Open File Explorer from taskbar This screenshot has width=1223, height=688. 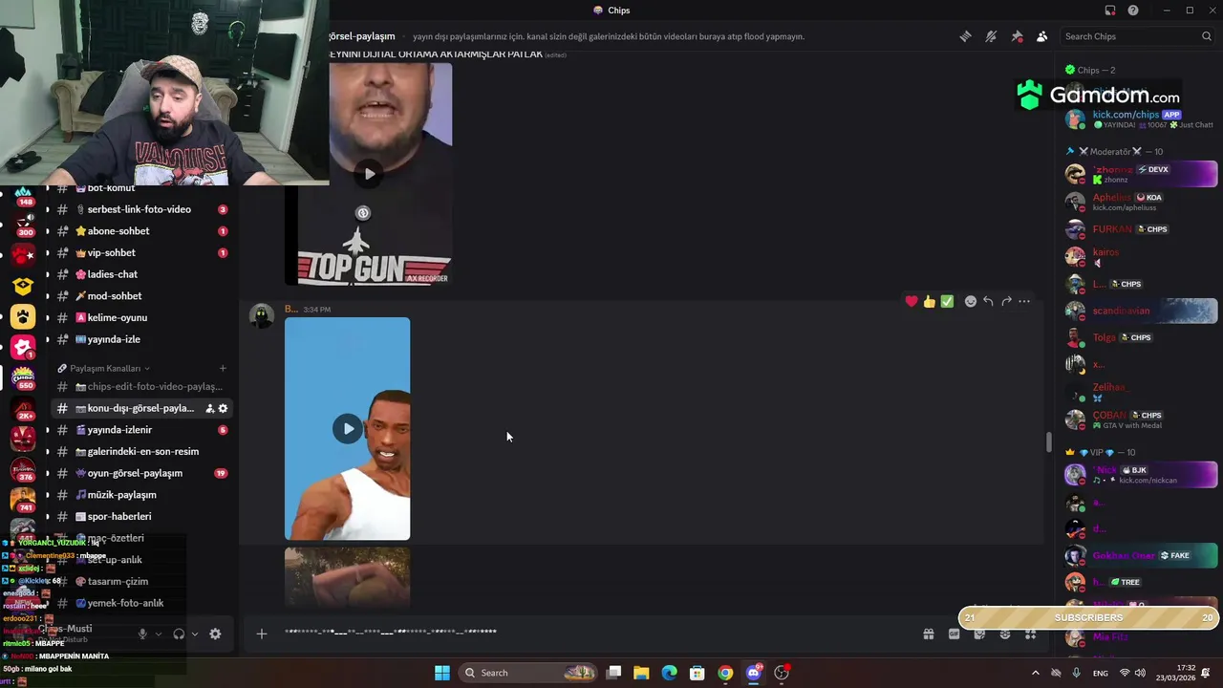(641, 673)
